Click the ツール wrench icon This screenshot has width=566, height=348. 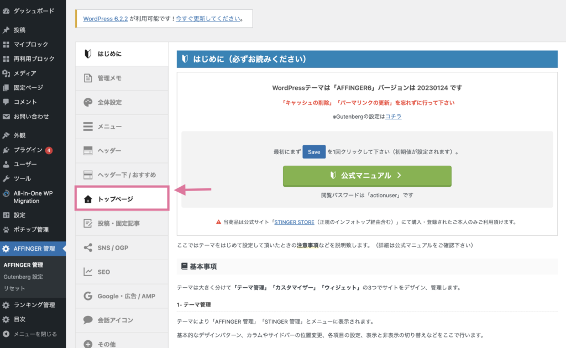coord(6,179)
